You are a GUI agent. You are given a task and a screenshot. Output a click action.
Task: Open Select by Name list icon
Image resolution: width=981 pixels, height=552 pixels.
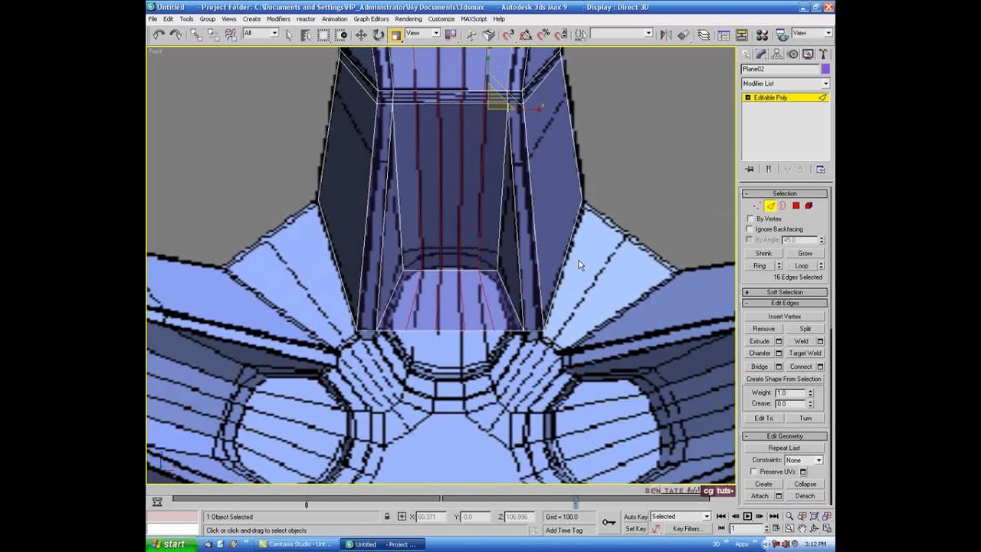pyautogui.click(x=307, y=34)
